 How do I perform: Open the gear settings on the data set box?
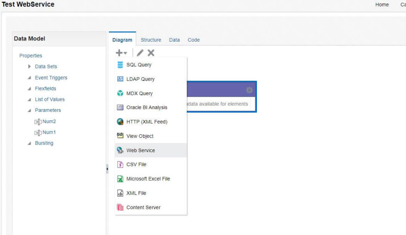coord(249,90)
